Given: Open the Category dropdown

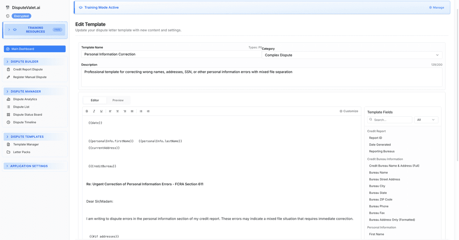Looking at the screenshot, I should point(351,55).
